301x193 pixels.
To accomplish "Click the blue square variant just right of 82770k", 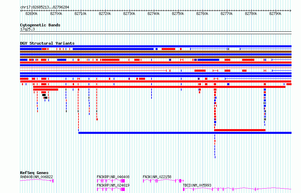I will coord(228,84).
